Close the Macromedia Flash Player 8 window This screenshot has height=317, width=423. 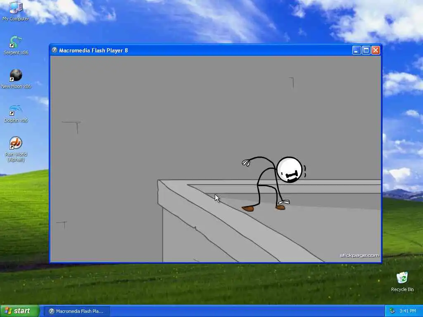[x=376, y=50]
